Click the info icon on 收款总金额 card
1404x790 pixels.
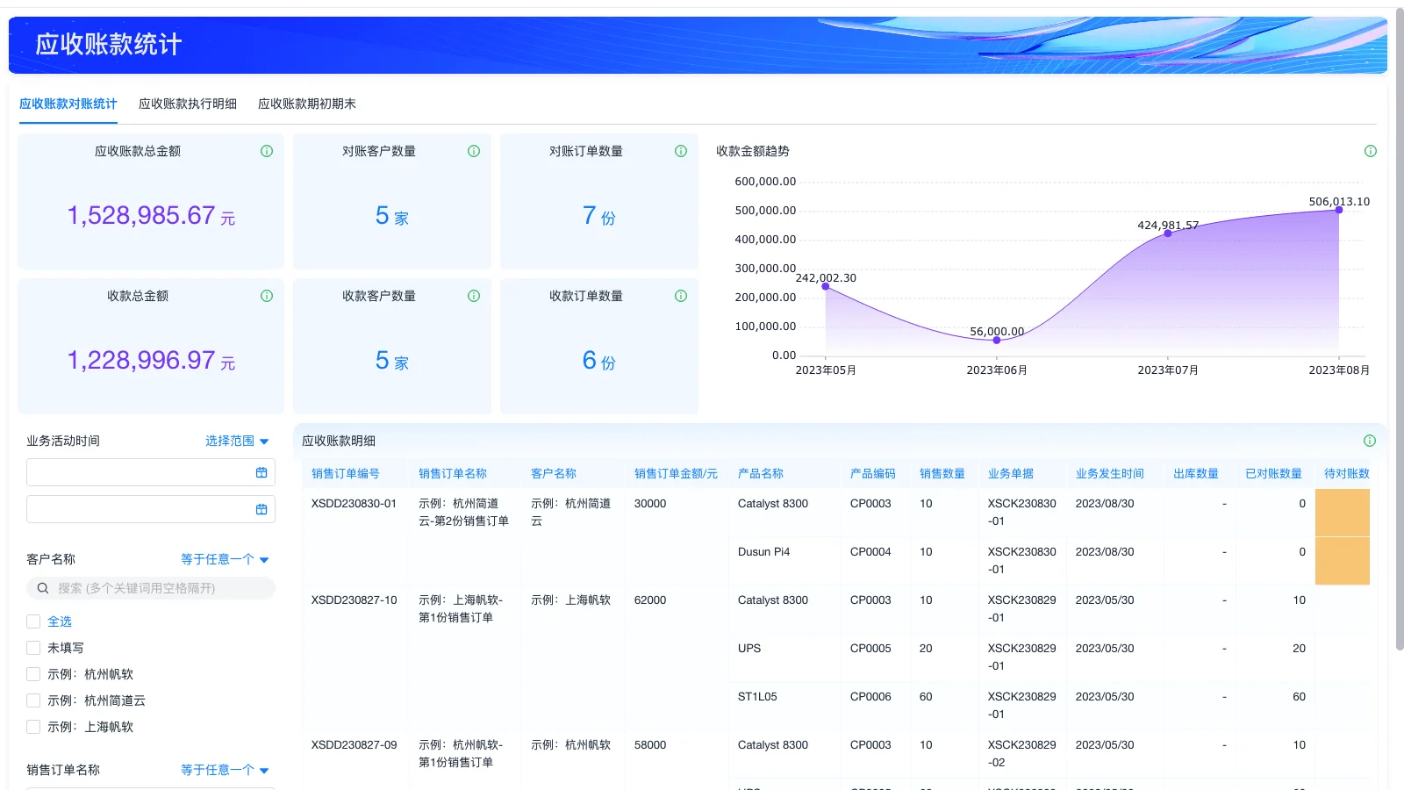266,296
